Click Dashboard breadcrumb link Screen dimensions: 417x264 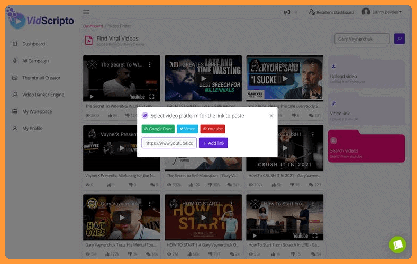coord(93,26)
